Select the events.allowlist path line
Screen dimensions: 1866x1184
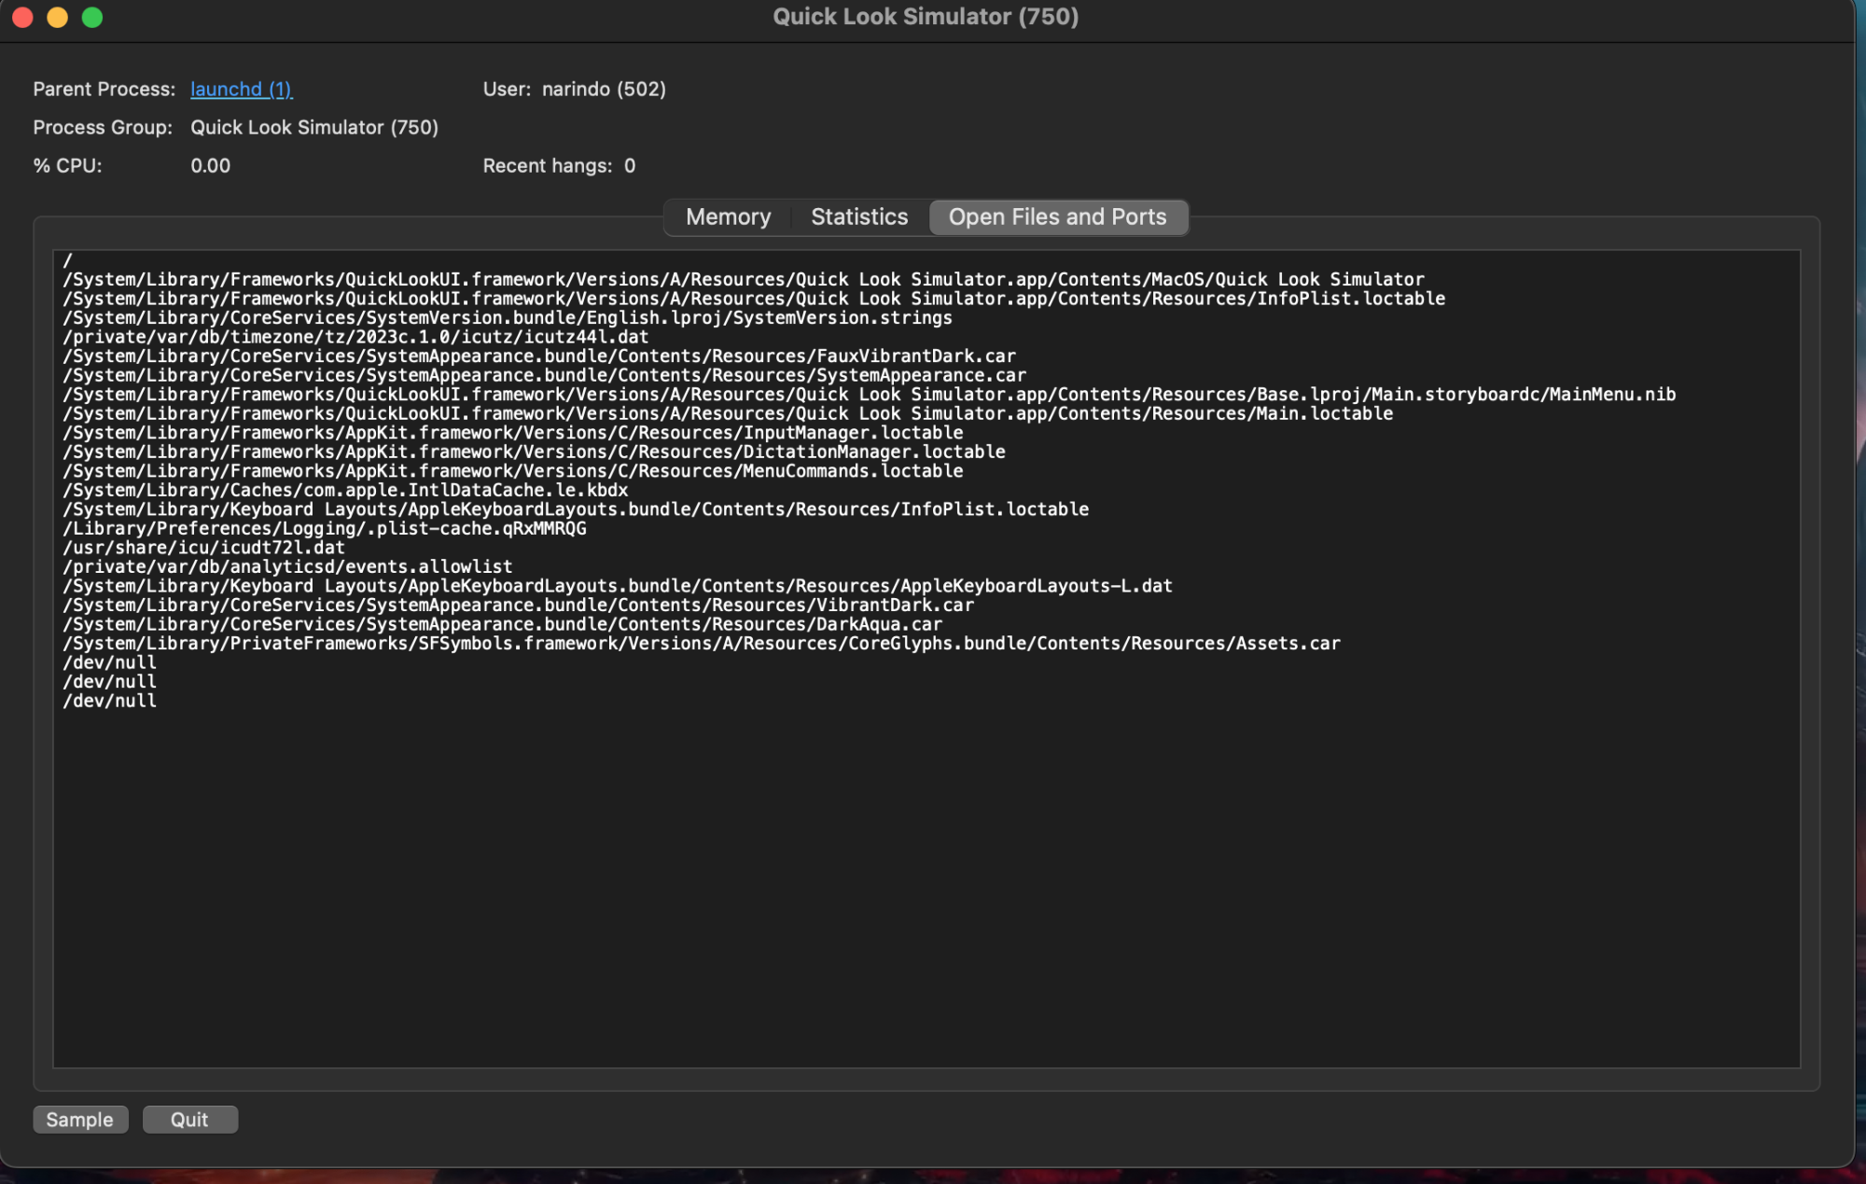coord(287,566)
